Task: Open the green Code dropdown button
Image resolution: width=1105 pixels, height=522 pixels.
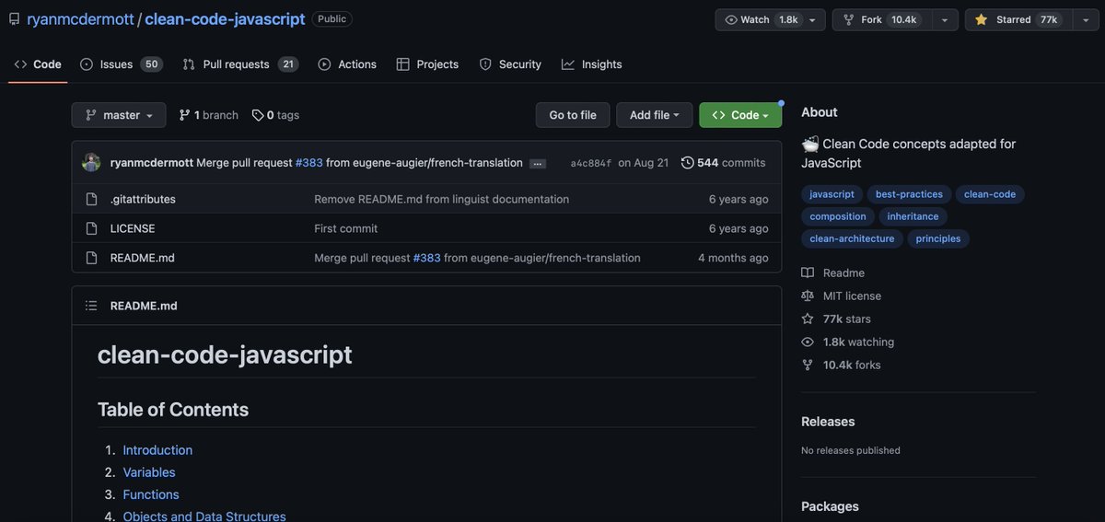Action: pos(740,115)
